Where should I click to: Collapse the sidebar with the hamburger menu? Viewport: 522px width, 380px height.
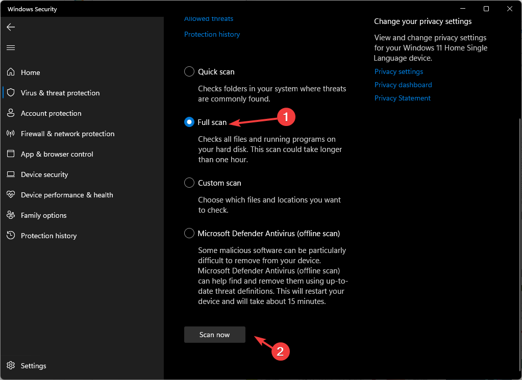pos(10,47)
